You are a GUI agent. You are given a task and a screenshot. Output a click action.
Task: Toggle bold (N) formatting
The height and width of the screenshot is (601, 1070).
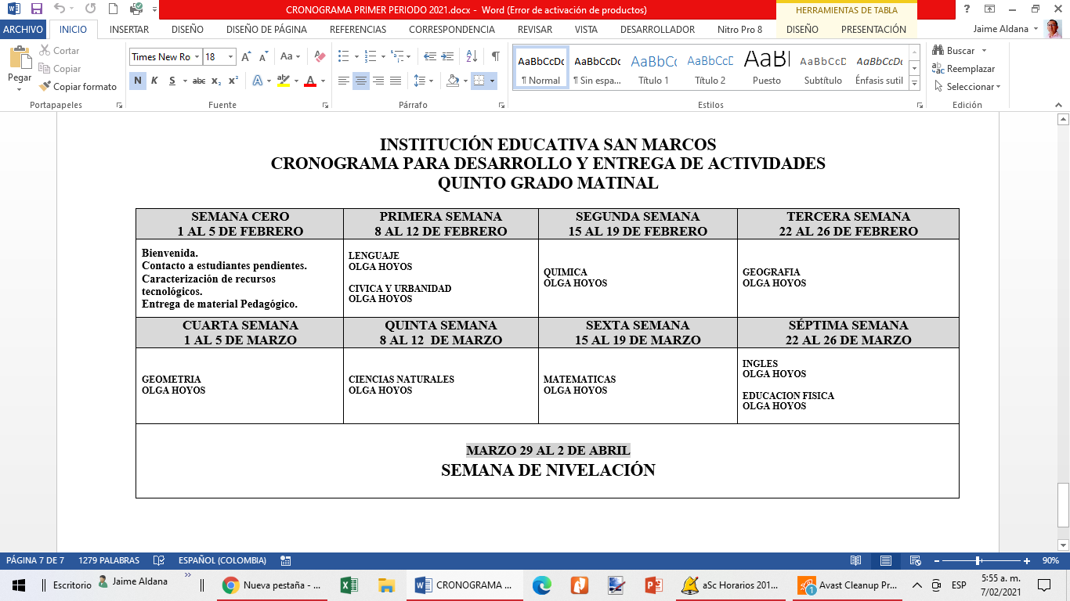tap(138, 81)
